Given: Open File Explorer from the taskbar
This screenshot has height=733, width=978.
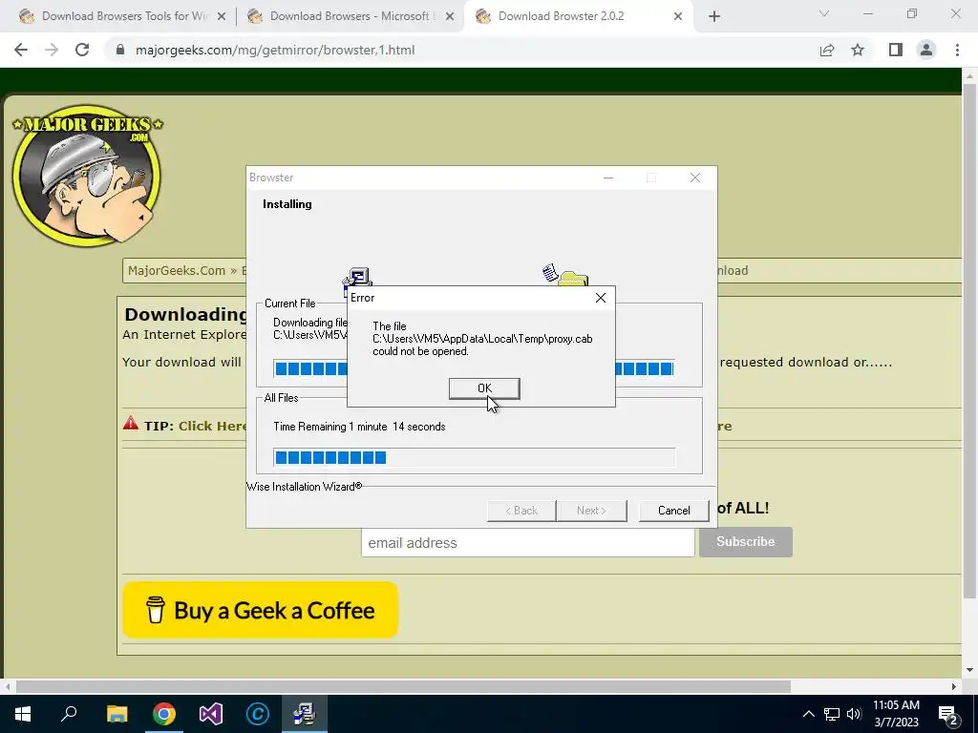Looking at the screenshot, I should click(x=117, y=714).
